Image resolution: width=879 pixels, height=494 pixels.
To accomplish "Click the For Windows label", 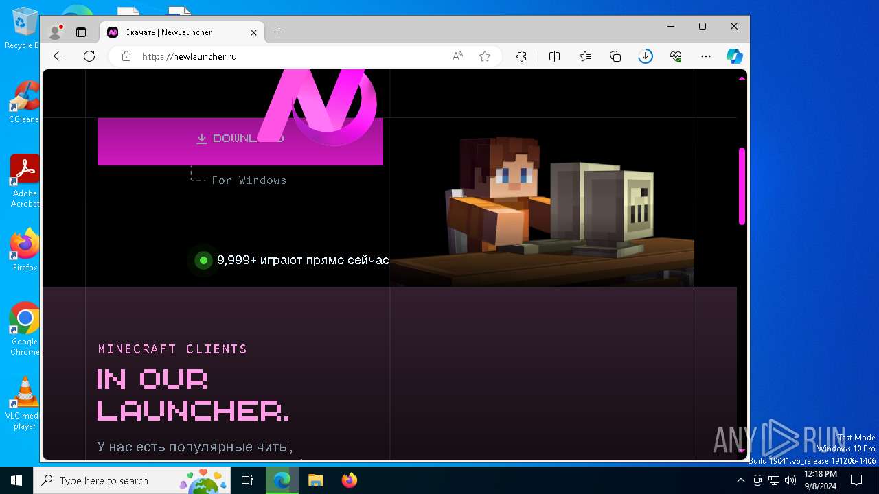I will click(249, 180).
